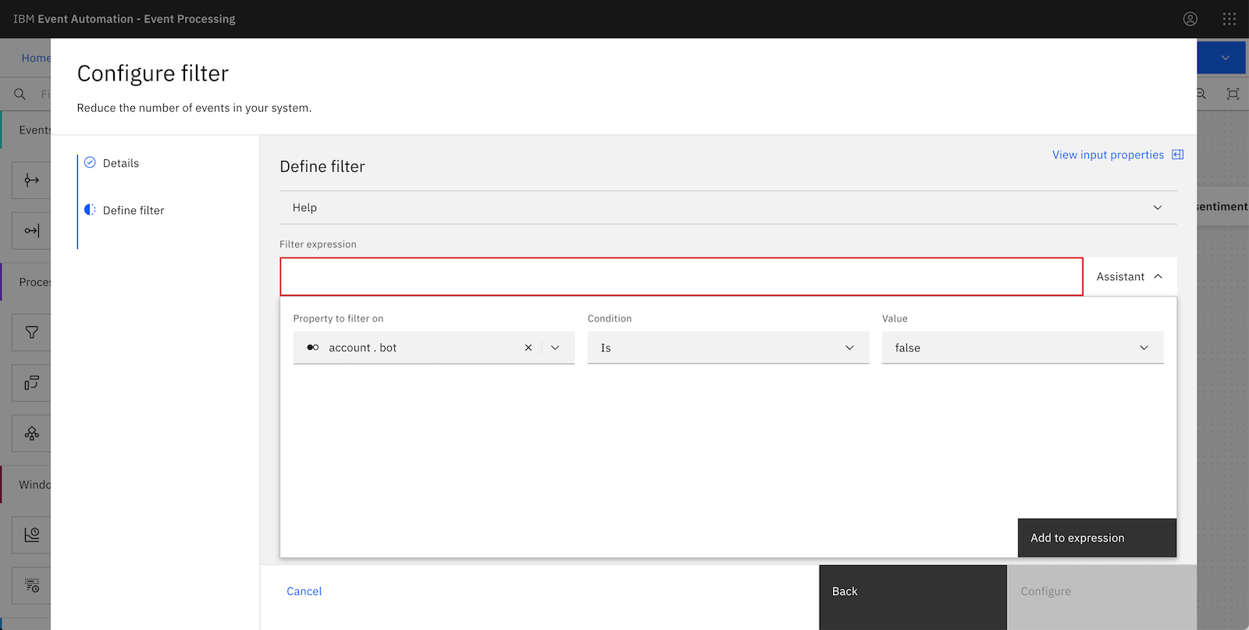The height and width of the screenshot is (630, 1249).
Task: Expand the Help section
Action: (728, 208)
